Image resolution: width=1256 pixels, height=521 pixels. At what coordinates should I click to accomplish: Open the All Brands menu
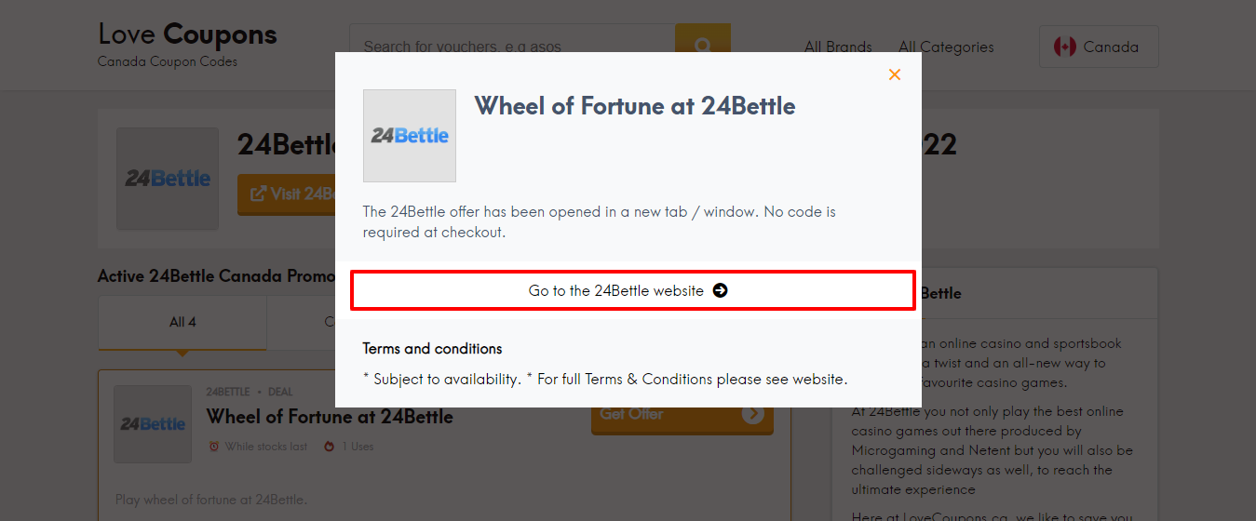[838, 47]
